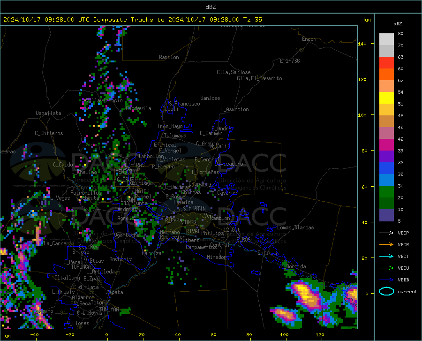Viewport: 422px width, 341px height.
Task: Click the '80' value atop the dBZ color scale
Action: coord(400,33)
